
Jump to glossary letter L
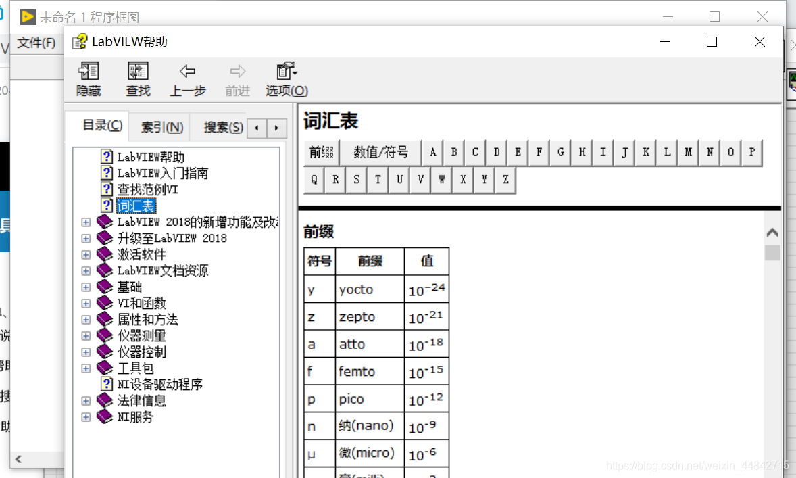667,152
